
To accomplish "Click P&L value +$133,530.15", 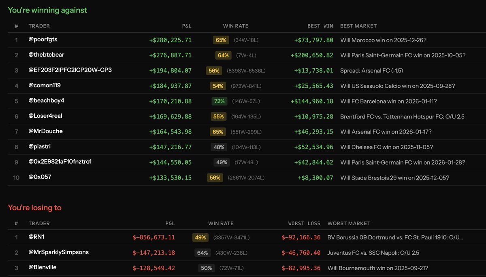I will tap(171, 178).
